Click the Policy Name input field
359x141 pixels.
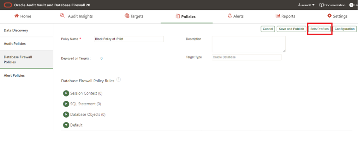[x=129, y=39]
